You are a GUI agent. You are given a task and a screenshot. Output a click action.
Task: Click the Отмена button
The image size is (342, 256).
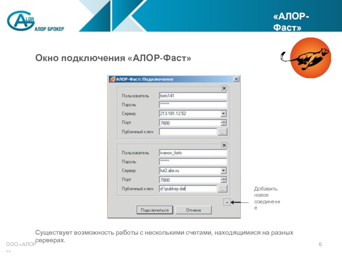194,210
